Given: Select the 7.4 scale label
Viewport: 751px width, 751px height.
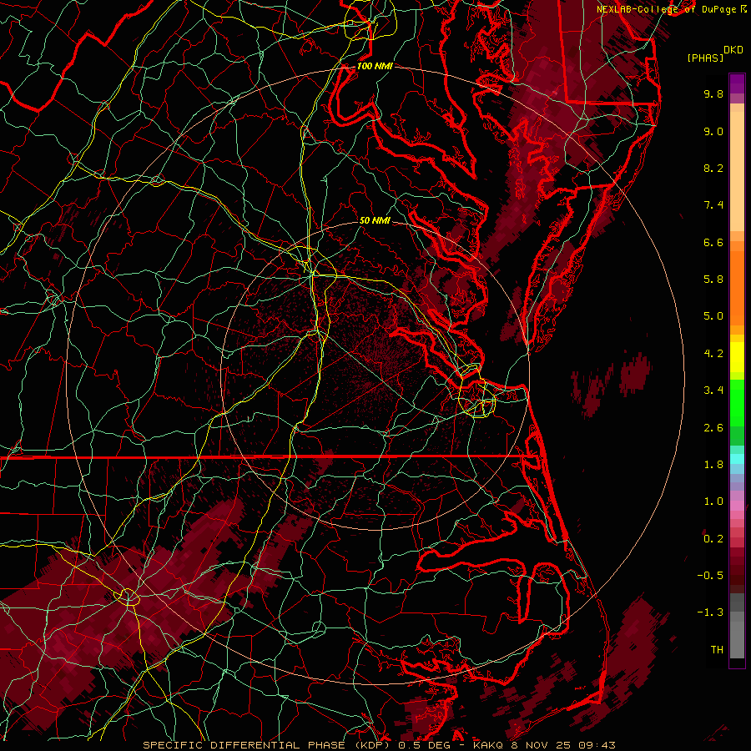Looking at the screenshot, I should 713,205.
